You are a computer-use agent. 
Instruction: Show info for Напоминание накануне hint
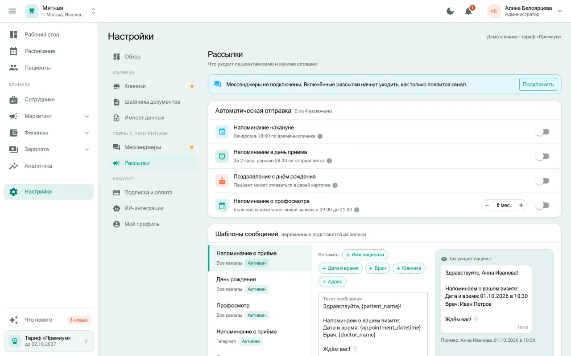coord(320,136)
